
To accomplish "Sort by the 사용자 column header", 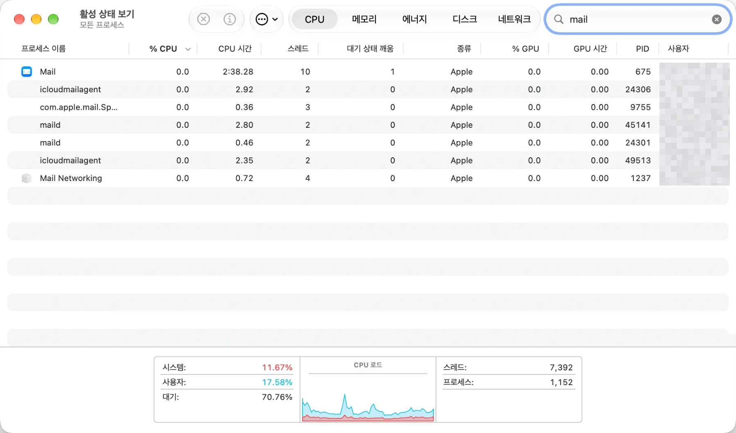I will click(678, 49).
